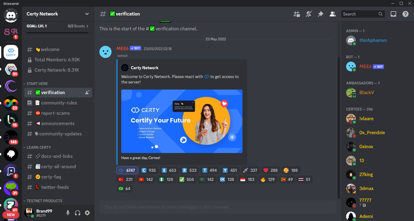Hide member list with the people icon
The image size is (414, 221).
click(x=332, y=14)
